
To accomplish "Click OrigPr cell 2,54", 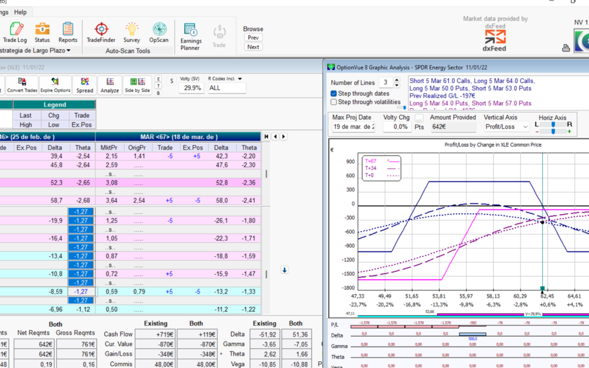I will tap(139, 201).
